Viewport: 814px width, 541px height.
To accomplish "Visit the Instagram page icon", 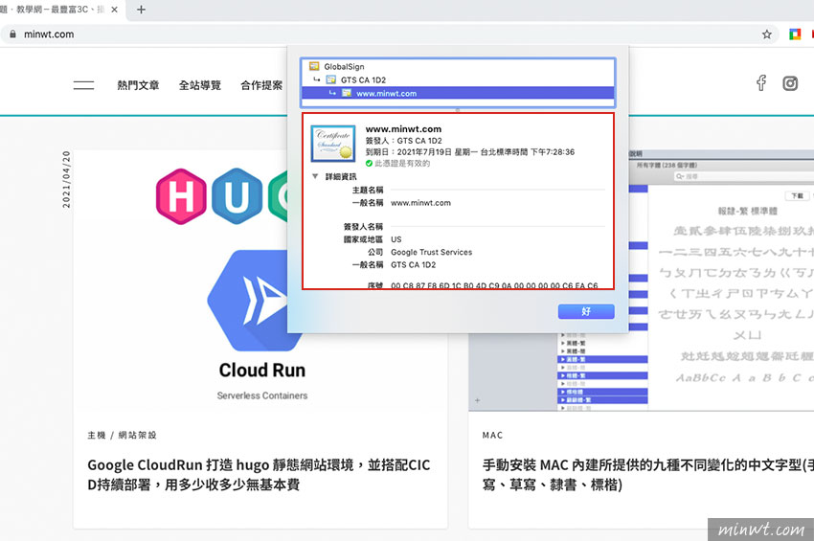I will click(x=790, y=83).
